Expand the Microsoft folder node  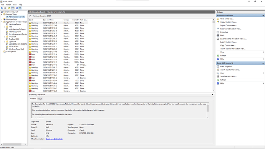click(4, 36)
